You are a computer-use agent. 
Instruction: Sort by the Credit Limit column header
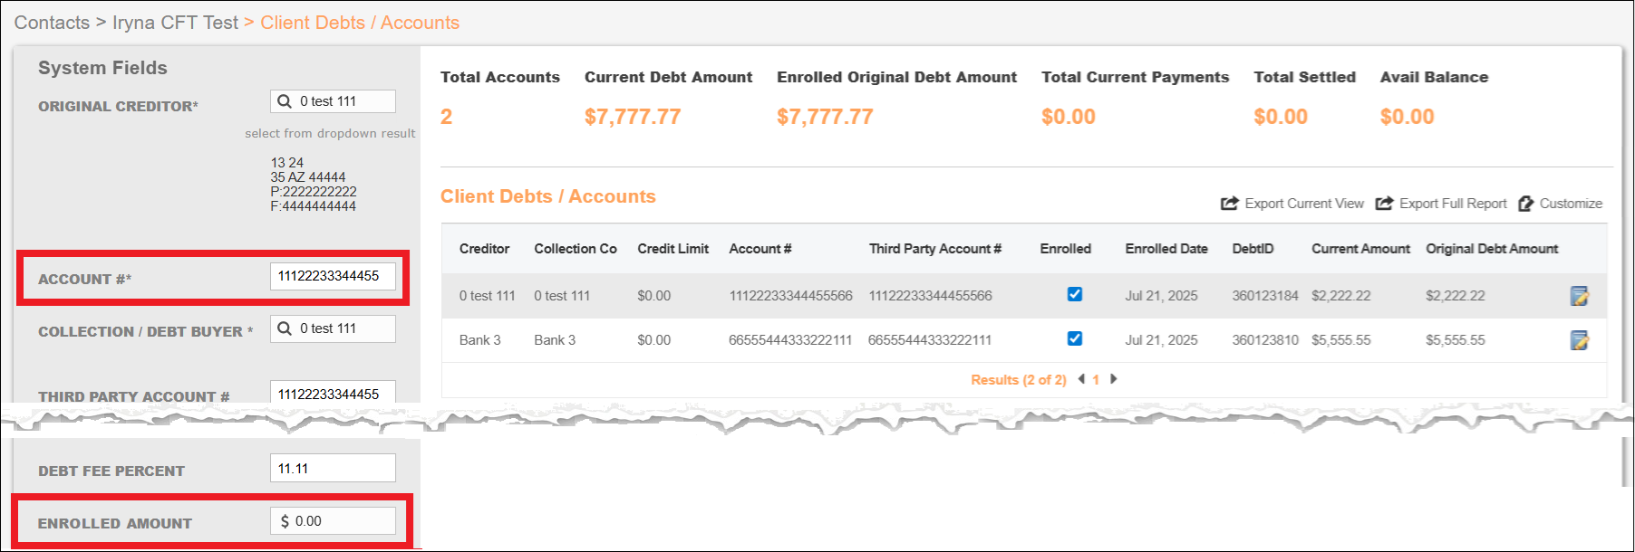pyautogui.click(x=672, y=249)
